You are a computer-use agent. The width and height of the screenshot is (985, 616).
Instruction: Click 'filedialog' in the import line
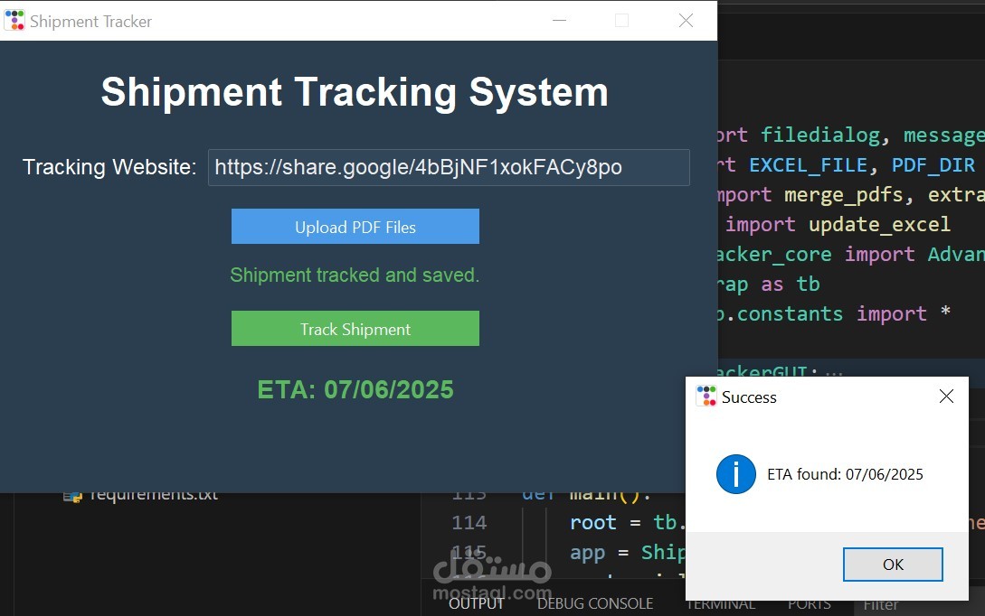coord(820,135)
